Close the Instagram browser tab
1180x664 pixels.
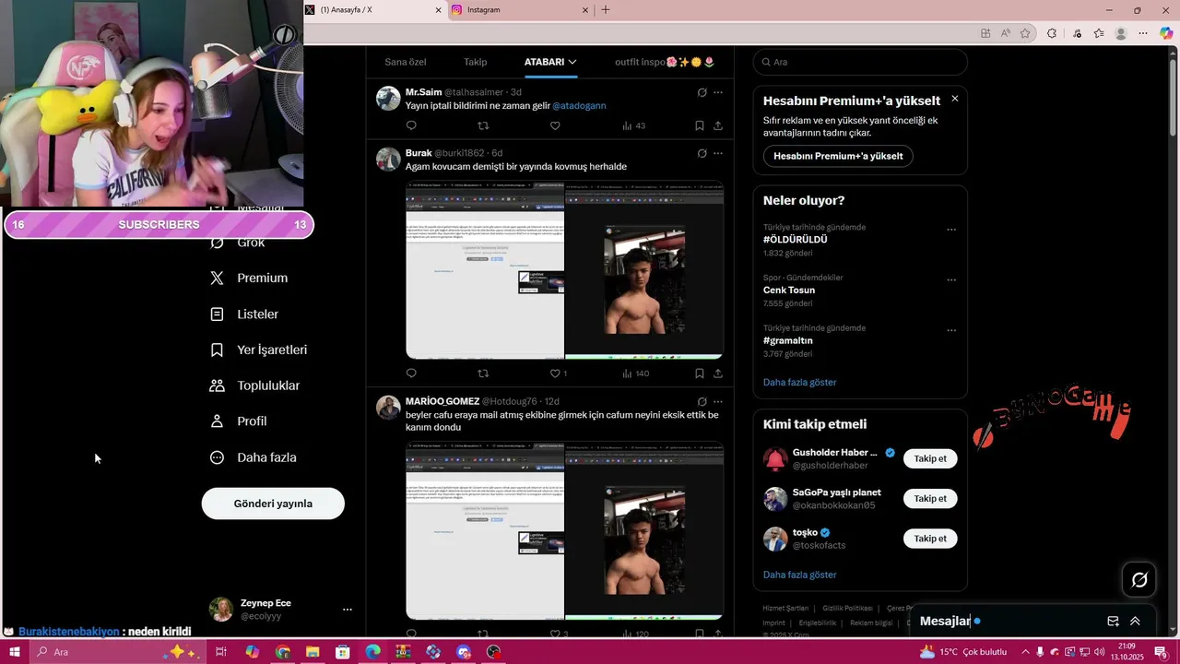coord(584,10)
